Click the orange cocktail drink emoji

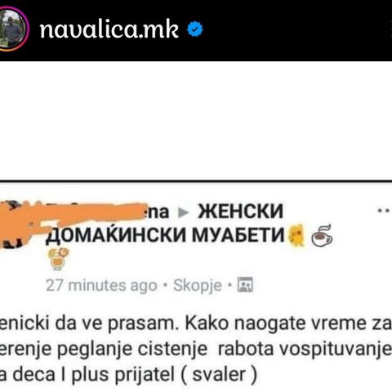tap(58, 259)
